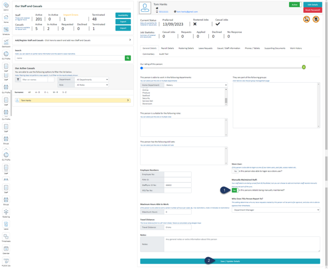Switch to the Payroll Details tab
The image size is (328, 269).
click(167, 48)
